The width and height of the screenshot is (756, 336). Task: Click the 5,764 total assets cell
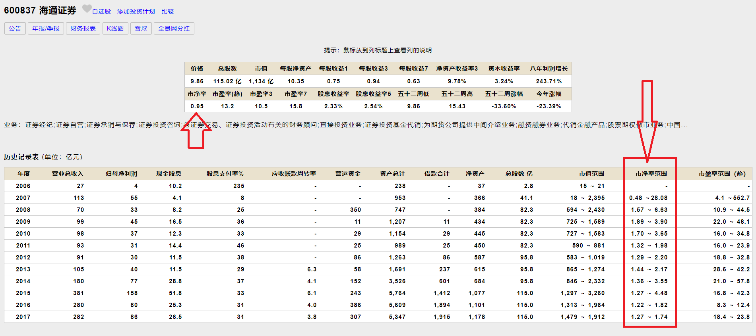(397, 293)
